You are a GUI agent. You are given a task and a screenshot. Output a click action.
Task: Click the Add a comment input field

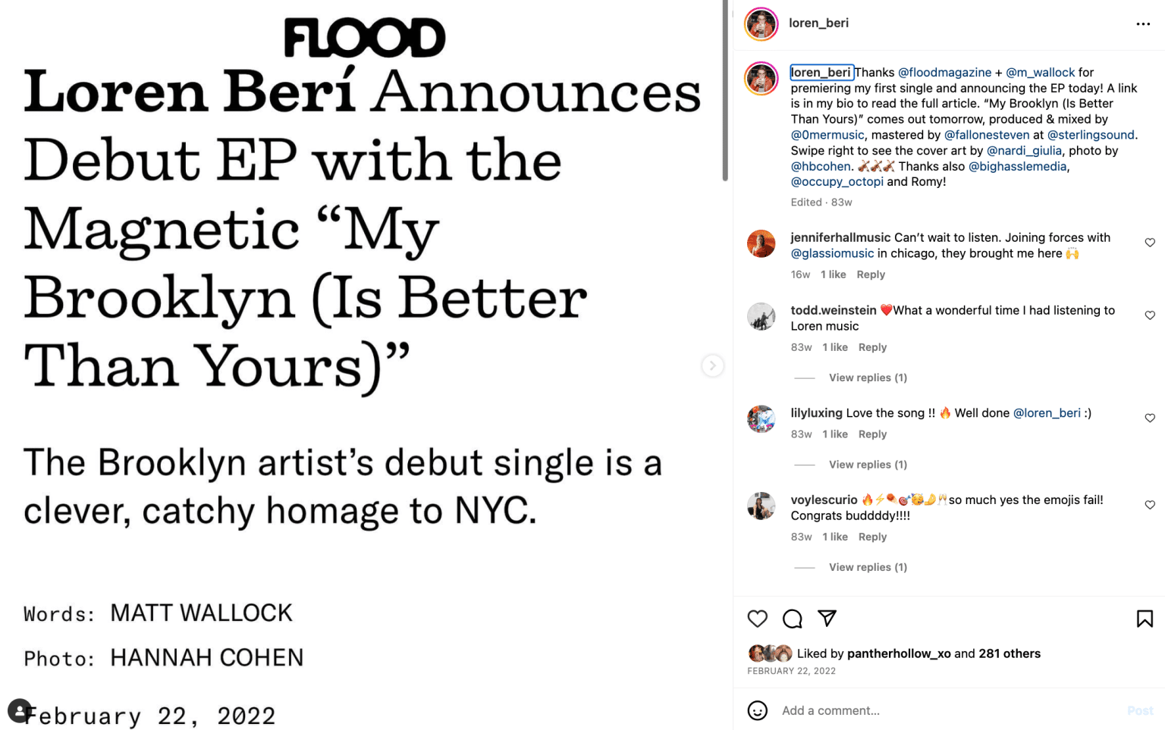[x=831, y=710]
